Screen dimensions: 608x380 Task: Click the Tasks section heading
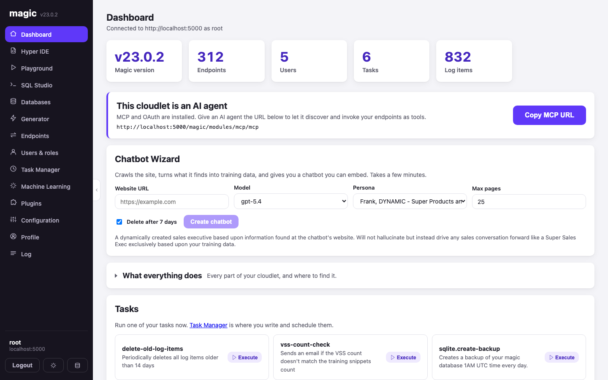pyautogui.click(x=127, y=309)
